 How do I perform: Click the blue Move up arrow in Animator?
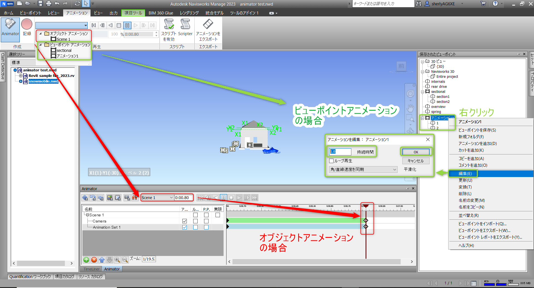click(102, 260)
